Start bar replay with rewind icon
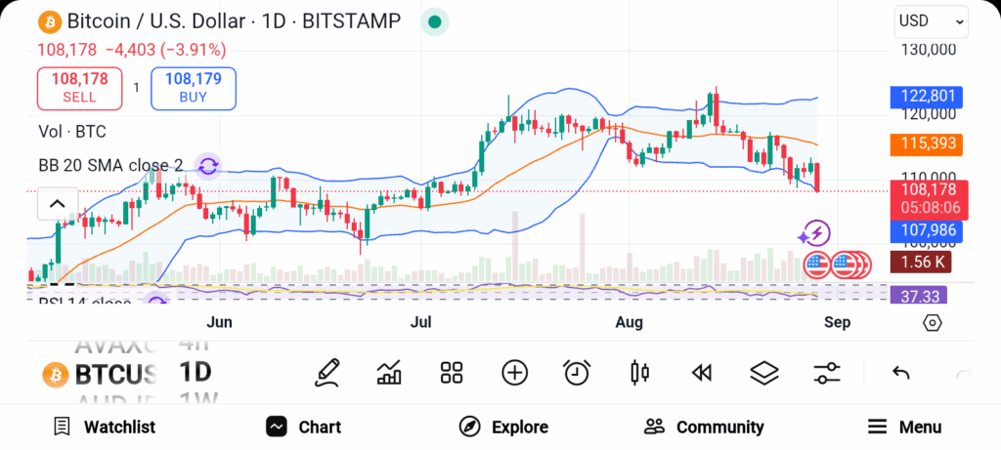Screen dimensions: 1001x450 [x=701, y=372]
